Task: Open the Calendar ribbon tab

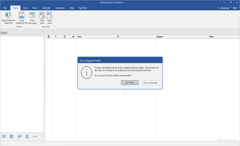Action: [x=46, y=8]
